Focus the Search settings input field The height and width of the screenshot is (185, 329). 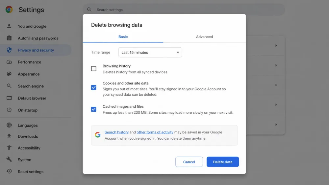point(184,10)
